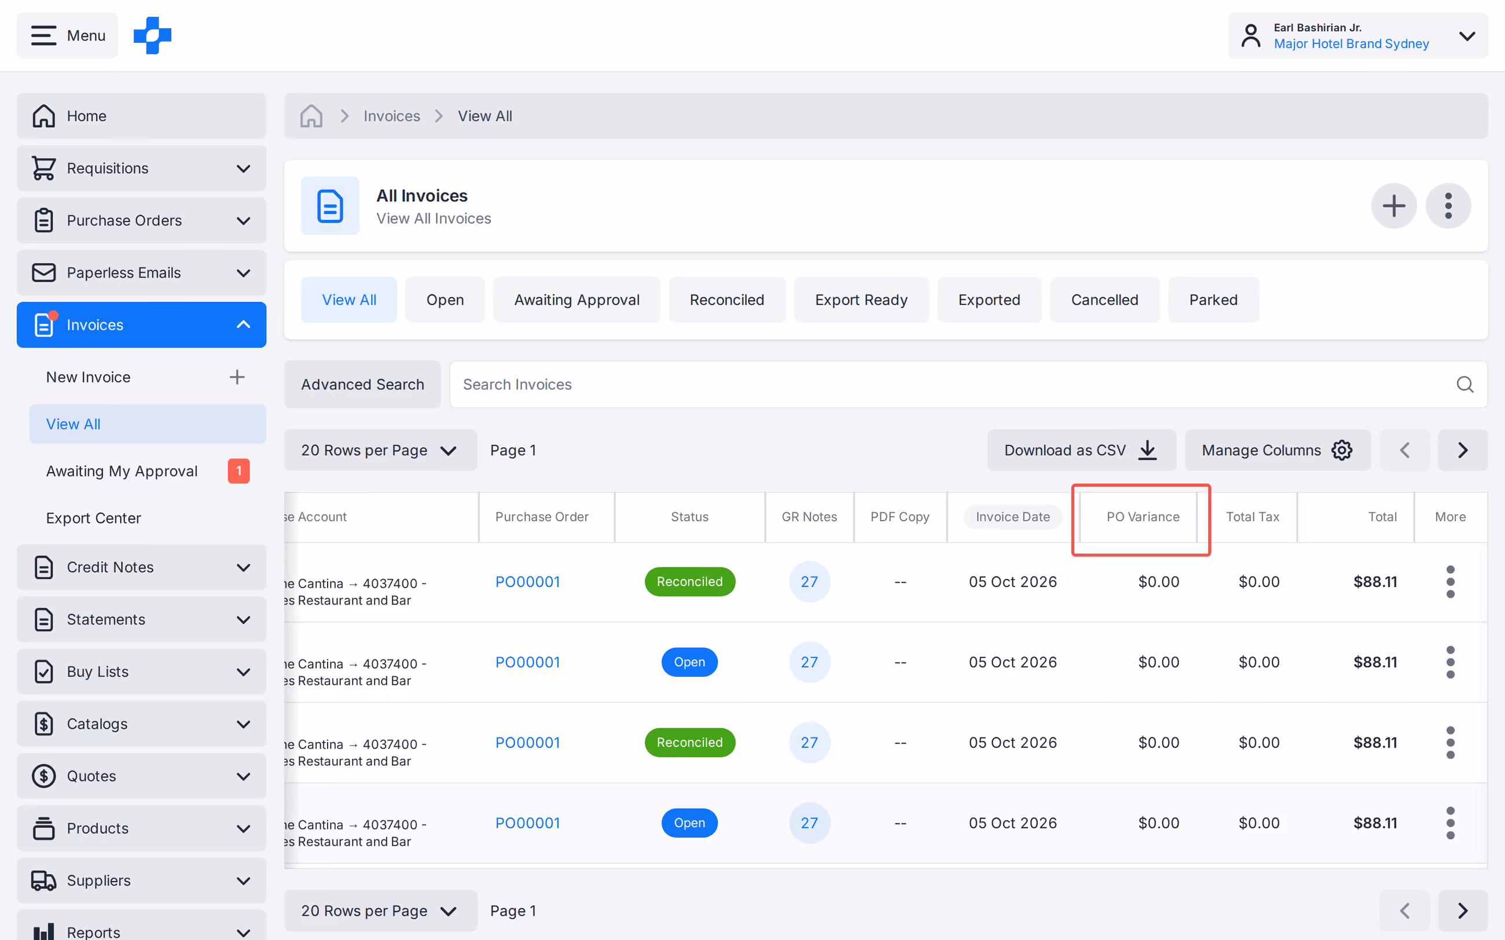Open the All Invoices kebab menu
Screen dimensions: 1505x940
click(x=1448, y=206)
